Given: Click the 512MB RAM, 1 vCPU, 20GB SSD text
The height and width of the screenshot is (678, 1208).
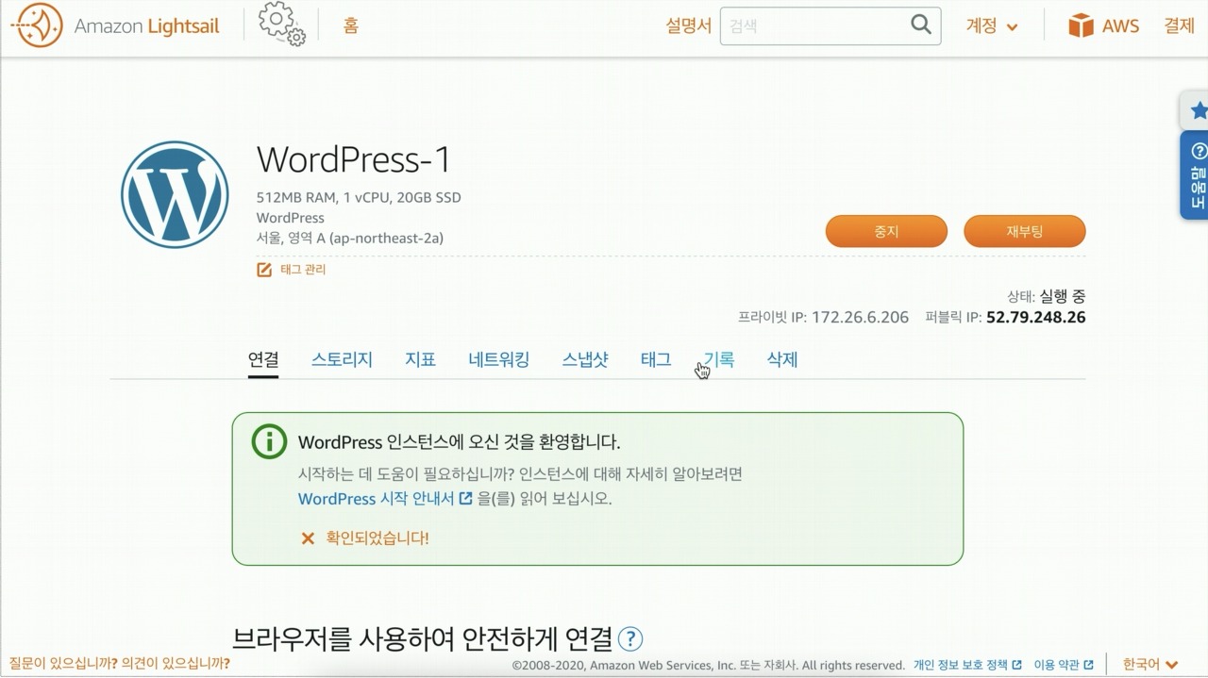Looking at the screenshot, I should tap(359, 198).
